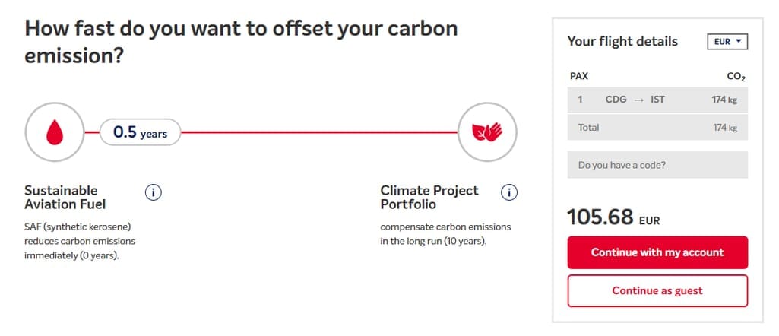Click the 105.68 EUR price amount

pos(613,217)
